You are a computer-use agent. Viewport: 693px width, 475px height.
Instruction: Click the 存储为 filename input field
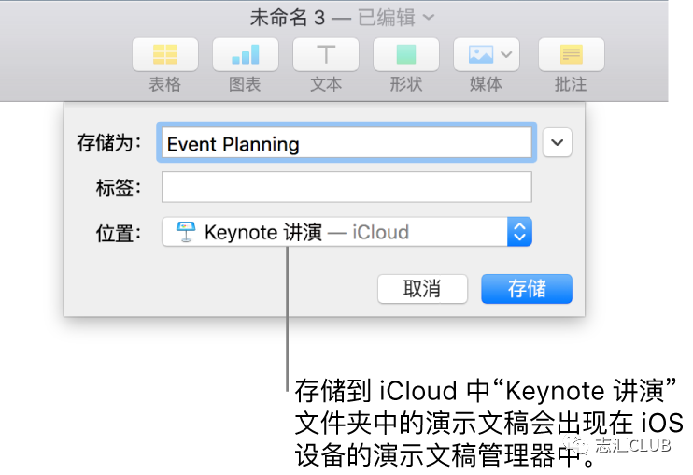pyautogui.click(x=346, y=143)
